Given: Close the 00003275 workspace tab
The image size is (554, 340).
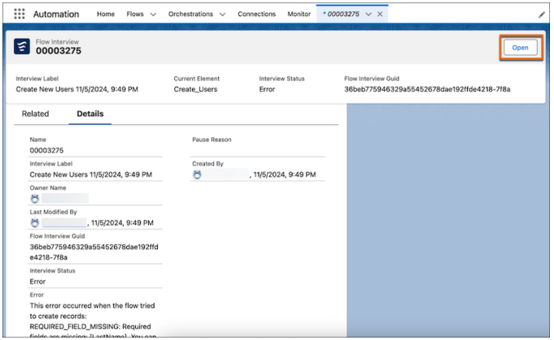Looking at the screenshot, I should tap(381, 15).
